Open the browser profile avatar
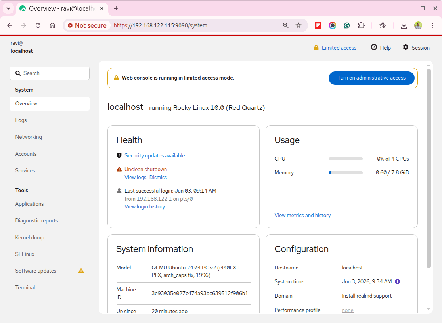Image resolution: width=442 pixels, height=323 pixels. click(418, 25)
